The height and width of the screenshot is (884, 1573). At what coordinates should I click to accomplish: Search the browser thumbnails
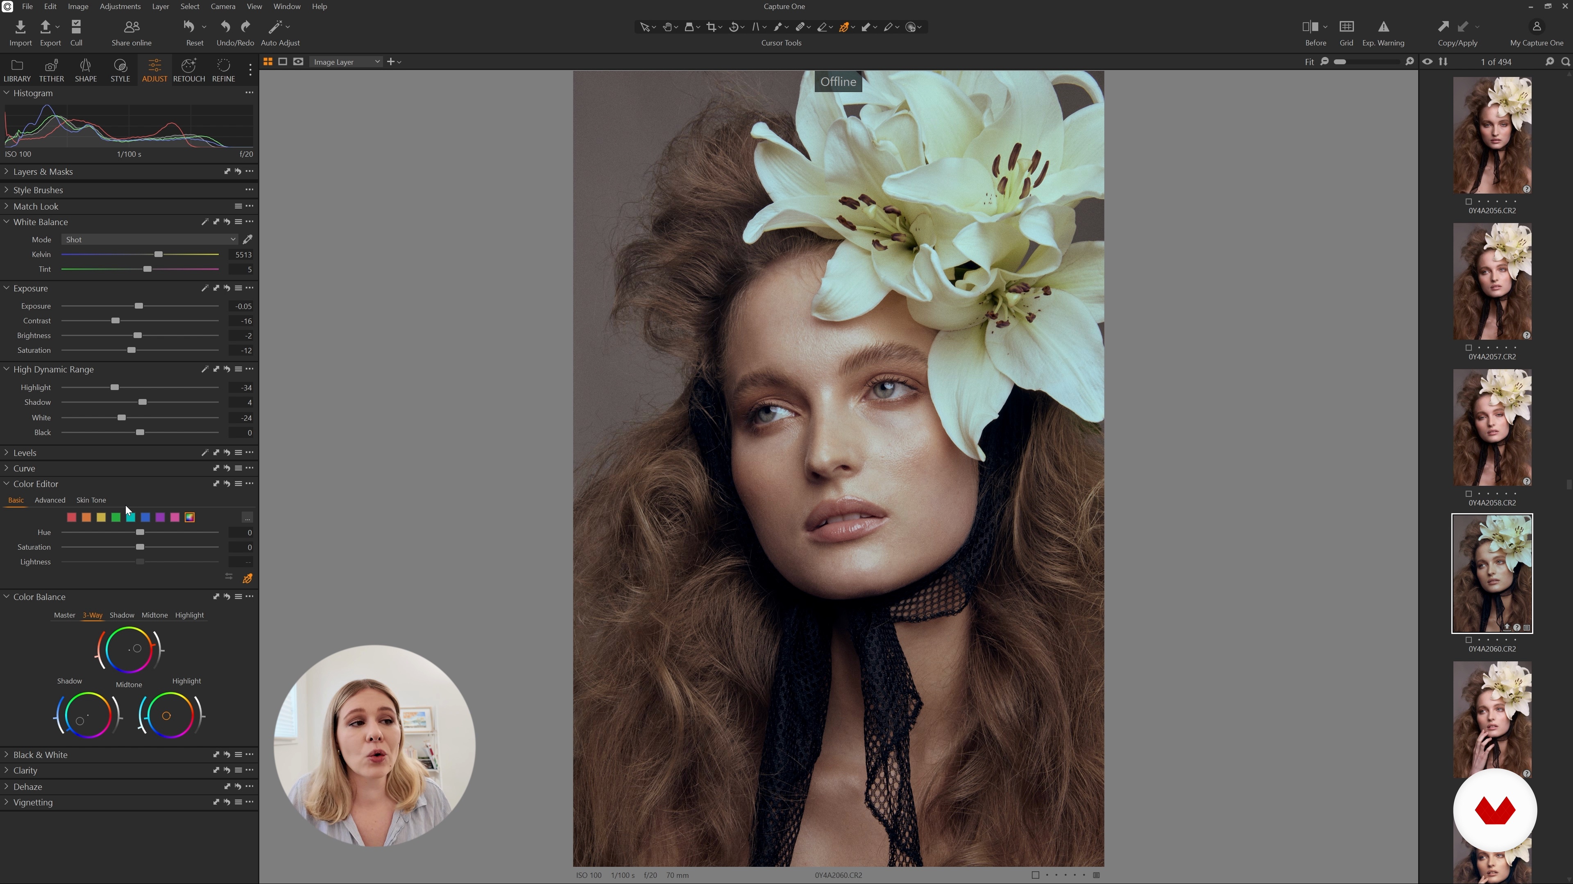pos(1566,62)
